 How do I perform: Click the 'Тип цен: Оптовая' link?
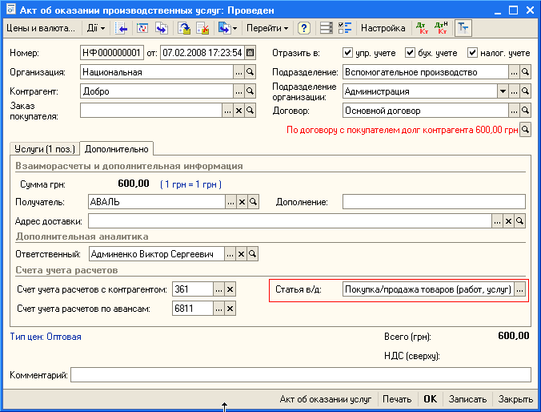46,337
